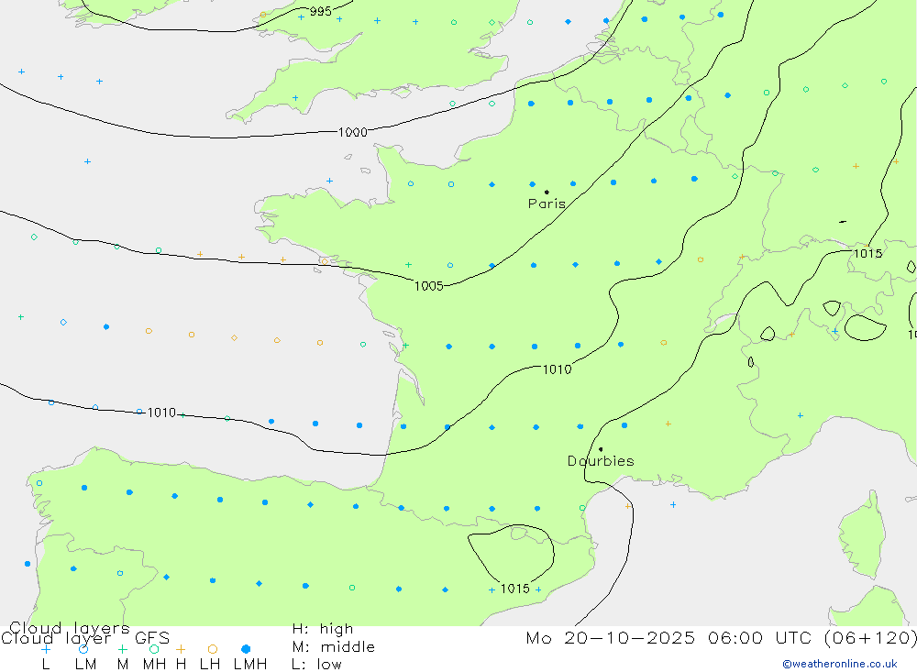Click the black city marker dot above the Dourbies label
Viewport: 917px width, 672px height.
(x=601, y=449)
